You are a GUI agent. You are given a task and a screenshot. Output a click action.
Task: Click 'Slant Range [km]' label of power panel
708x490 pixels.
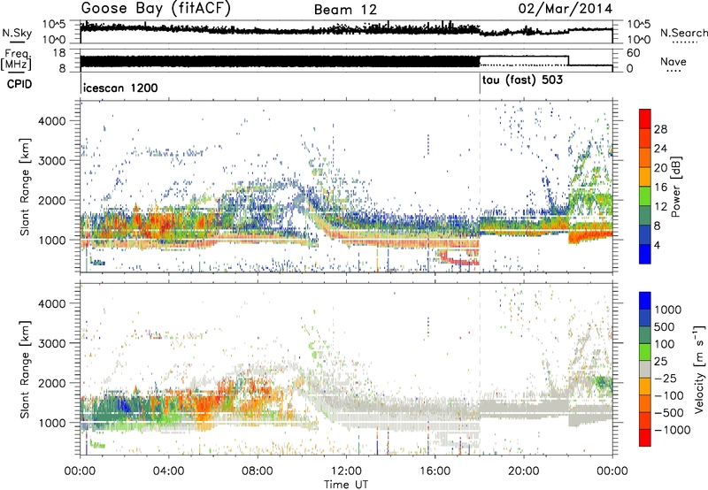(25, 187)
